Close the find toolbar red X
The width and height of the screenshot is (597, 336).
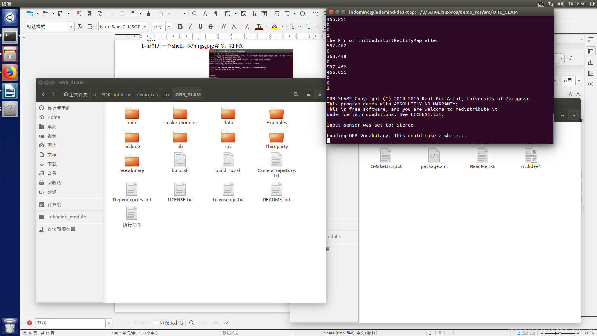[30, 323]
